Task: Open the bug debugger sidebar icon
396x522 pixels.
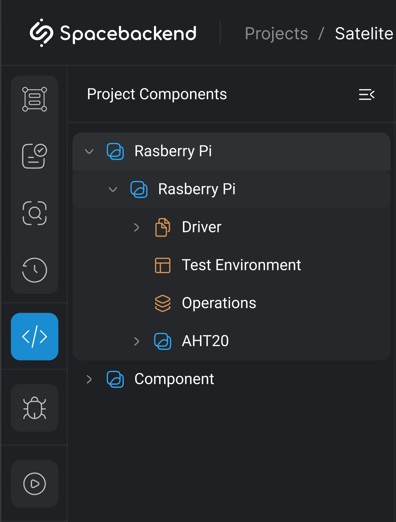Action: point(35,408)
